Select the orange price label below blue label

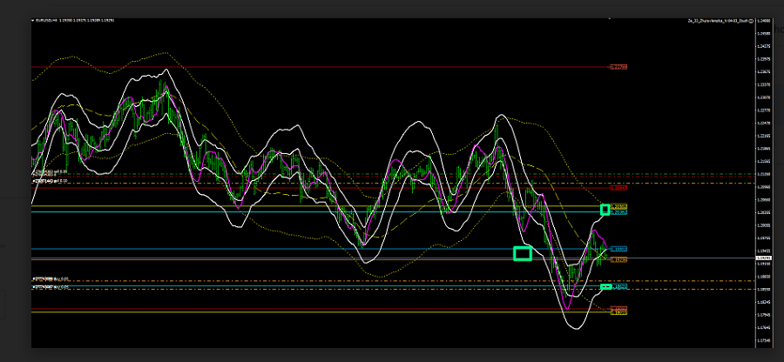pyautogui.click(x=619, y=259)
